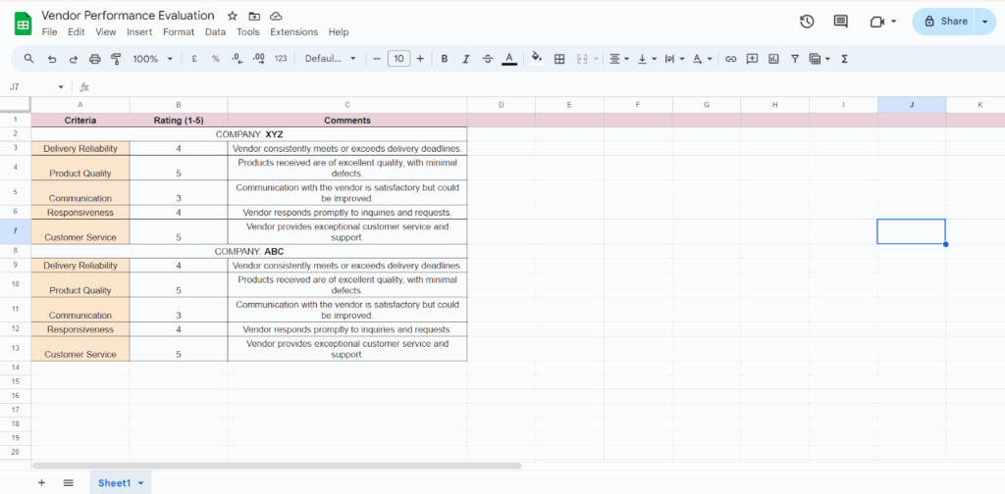1005x494 pixels.
Task: Open the Insert menu
Action: (139, 32)
